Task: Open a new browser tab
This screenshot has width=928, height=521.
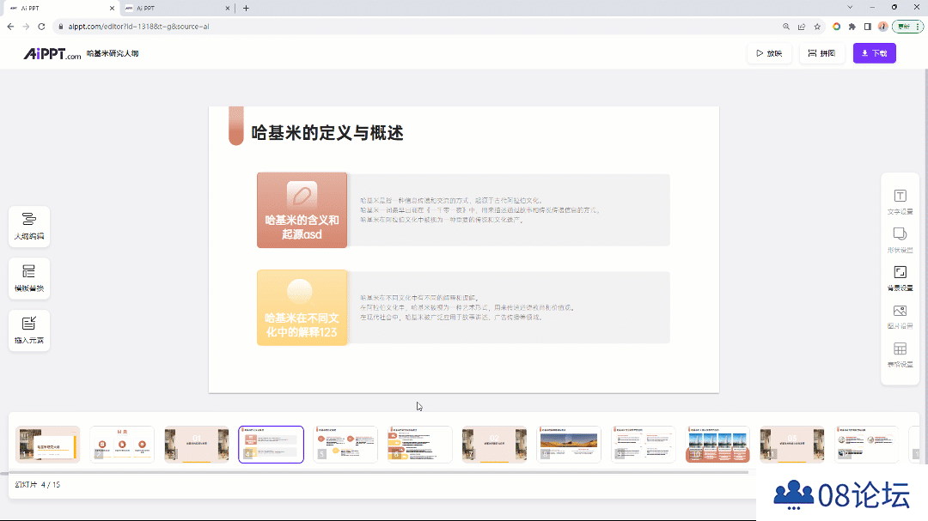Action: pos(247,9)
